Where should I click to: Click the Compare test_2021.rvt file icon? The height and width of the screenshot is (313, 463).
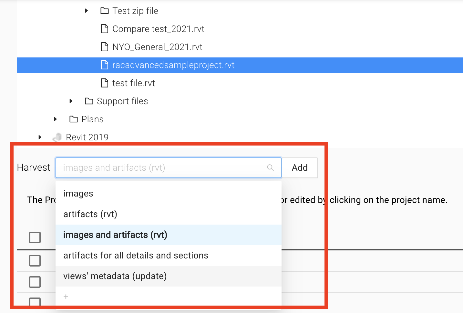pyautogui.click(x=104, y=29)
